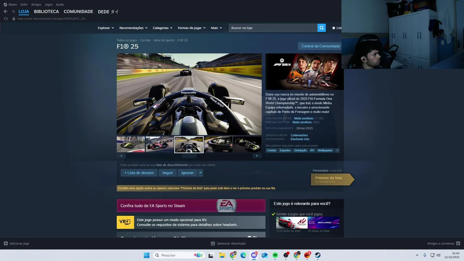This screenshot has width=464, height=261.
Task: Open Série EA Sports breadcrumb link
Action: 164,40
